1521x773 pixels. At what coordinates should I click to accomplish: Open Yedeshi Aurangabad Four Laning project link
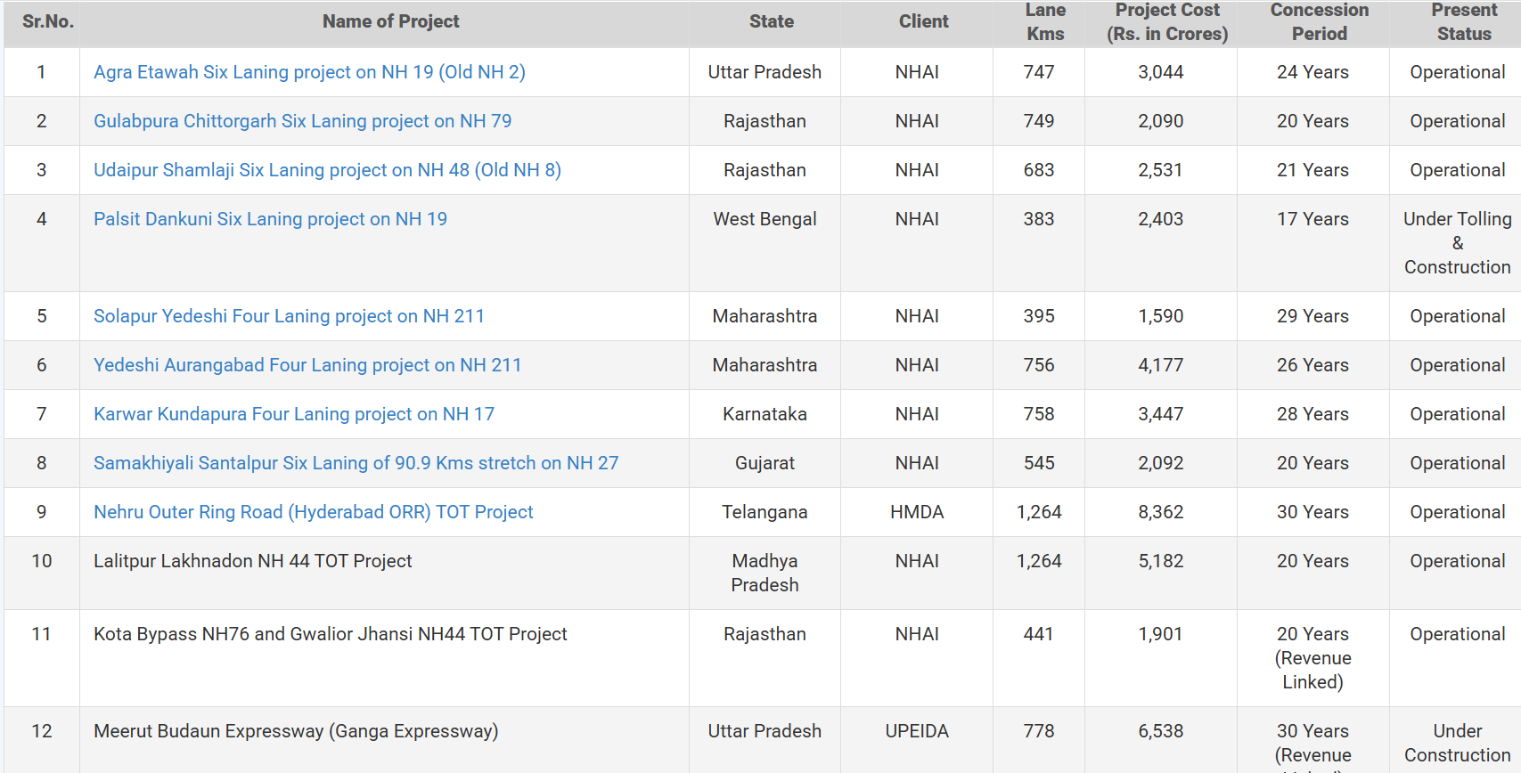307,365
